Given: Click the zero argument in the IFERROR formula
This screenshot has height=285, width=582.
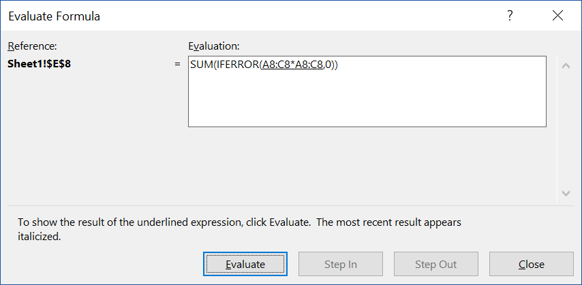Looking at the screenshot, I should pos(328,65).
